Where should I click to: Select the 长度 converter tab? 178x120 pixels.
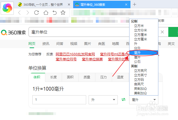pos(54,77)
